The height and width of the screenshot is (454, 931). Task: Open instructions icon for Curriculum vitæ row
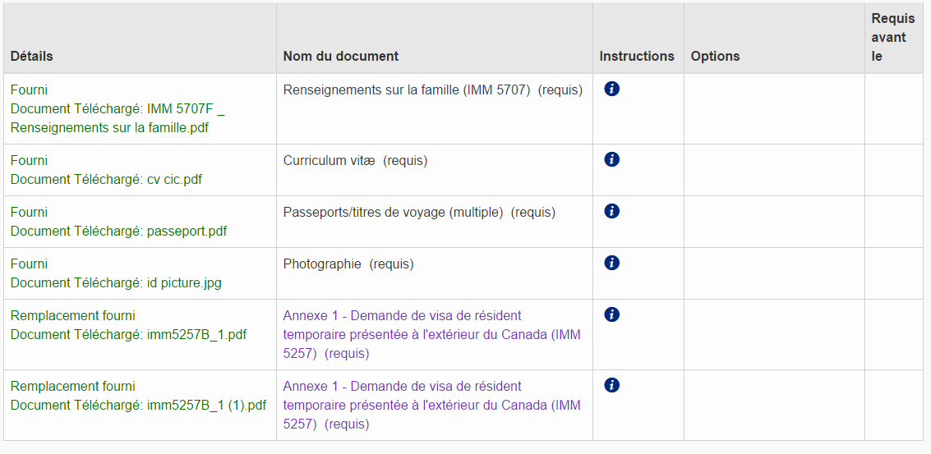pyautogui.click(x=611, y=160)
